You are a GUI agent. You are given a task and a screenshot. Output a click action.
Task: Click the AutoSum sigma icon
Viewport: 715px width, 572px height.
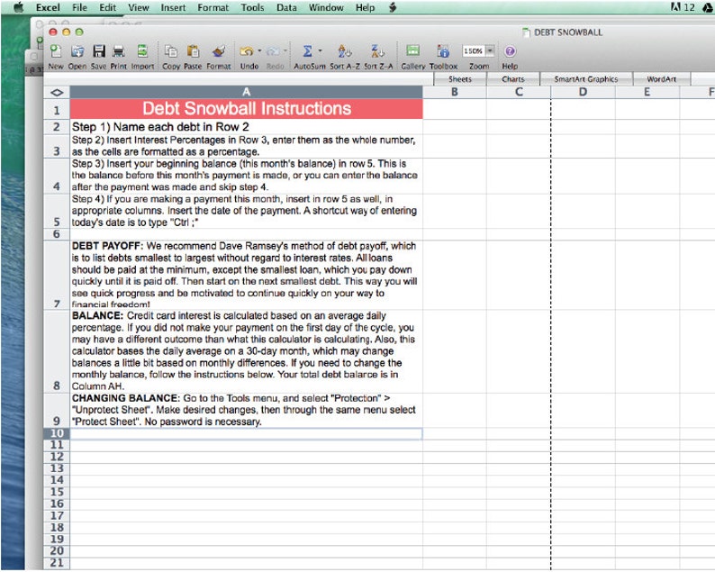(307, 51)
